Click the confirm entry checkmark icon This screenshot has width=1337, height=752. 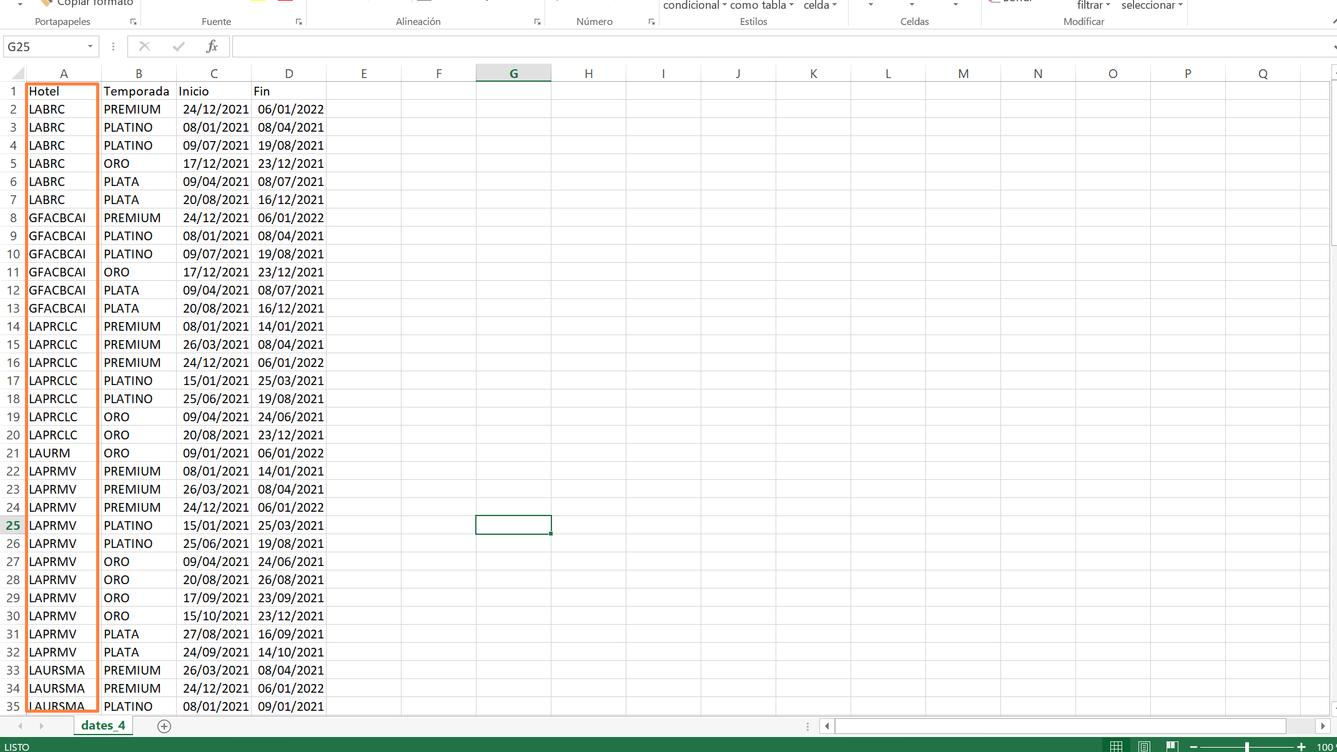(x=179, y=46)
